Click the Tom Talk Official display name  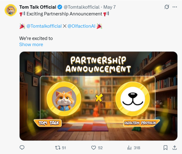[x=38, y=7]
